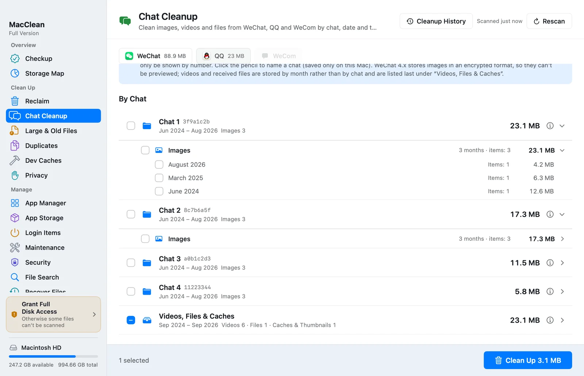The image size is (584, 376).
Task: Select Chat Cleanup in sidebar
Action: coord(53,116)
